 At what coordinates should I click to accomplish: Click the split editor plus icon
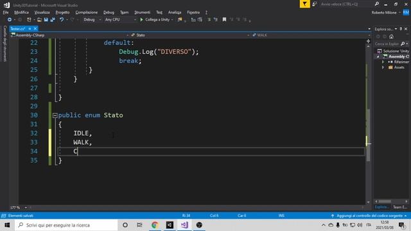[368, 41]
